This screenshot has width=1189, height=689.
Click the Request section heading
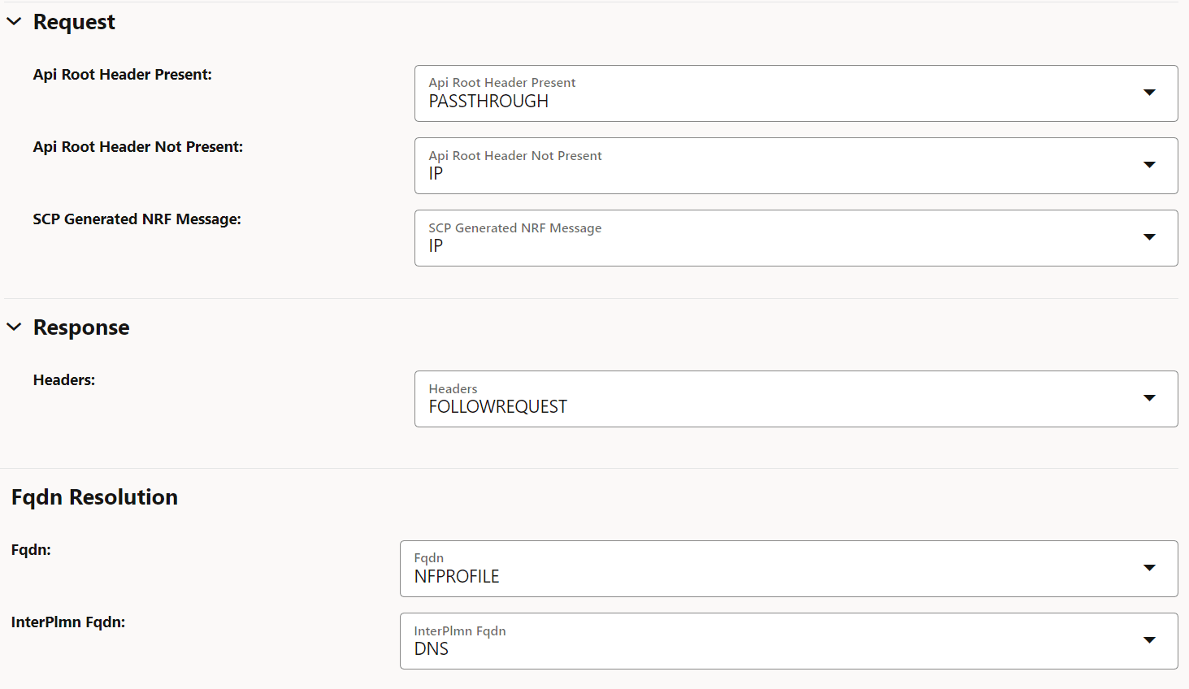pyautogui.click(x=73, y=21)
